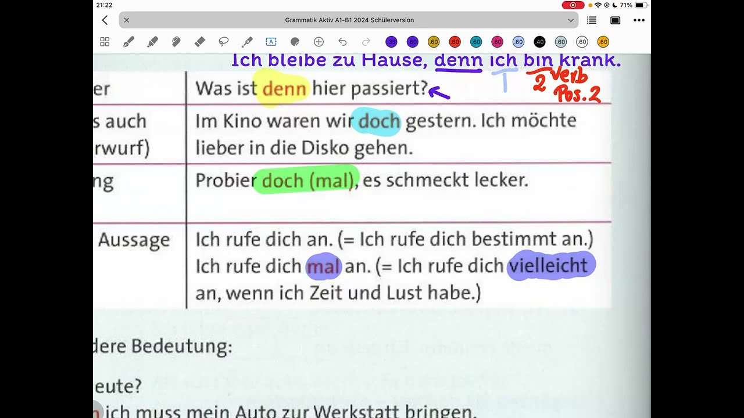Screen dimensions: 744x418
Task: Tap the line "lieber in die Disko gehen."
Action: point(304,148)
